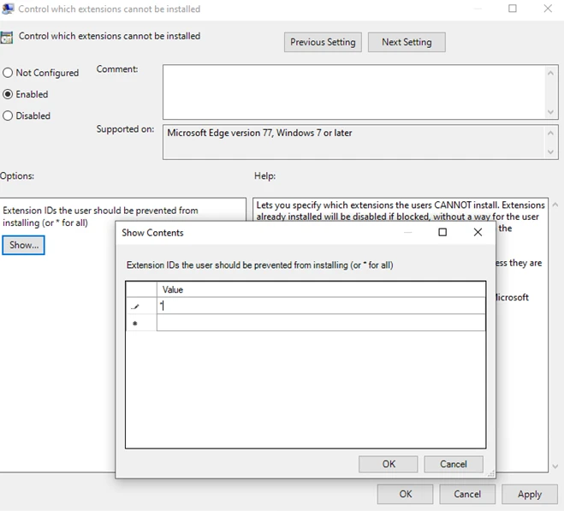Viewport: 564px width, 511px height.
Task: Confirm with OK in Show Contents dialog
Action: pyautogui.click(x=388, y=464)
